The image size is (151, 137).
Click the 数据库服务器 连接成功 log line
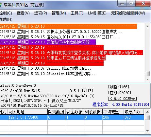(x=61, y=32)
